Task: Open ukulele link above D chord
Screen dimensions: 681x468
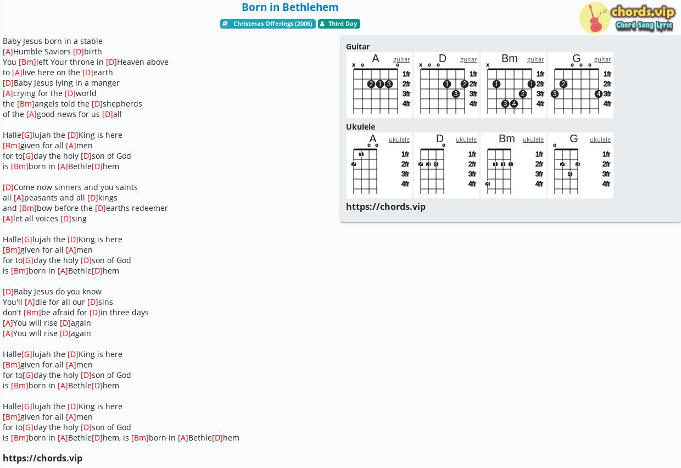Action: [466, 140]
